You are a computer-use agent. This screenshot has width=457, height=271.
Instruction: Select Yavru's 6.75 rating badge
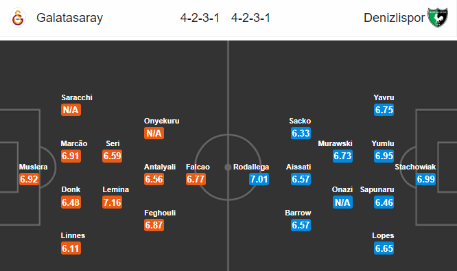(x=384, y=110)
